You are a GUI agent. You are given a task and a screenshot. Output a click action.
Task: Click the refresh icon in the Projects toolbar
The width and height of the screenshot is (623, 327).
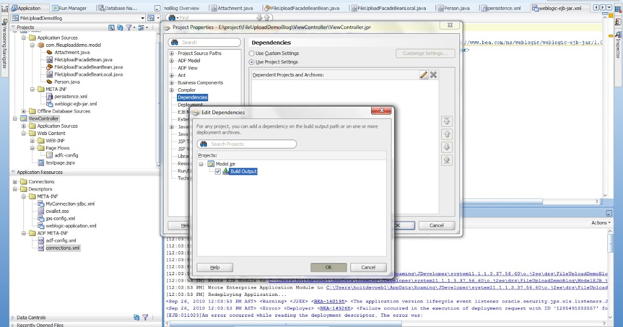[119, 28]
